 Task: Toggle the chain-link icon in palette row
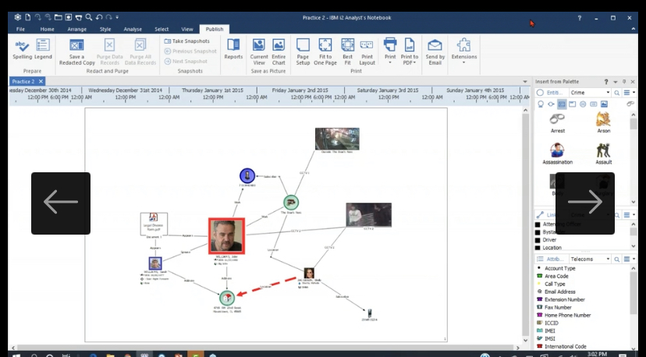point(630,104)
